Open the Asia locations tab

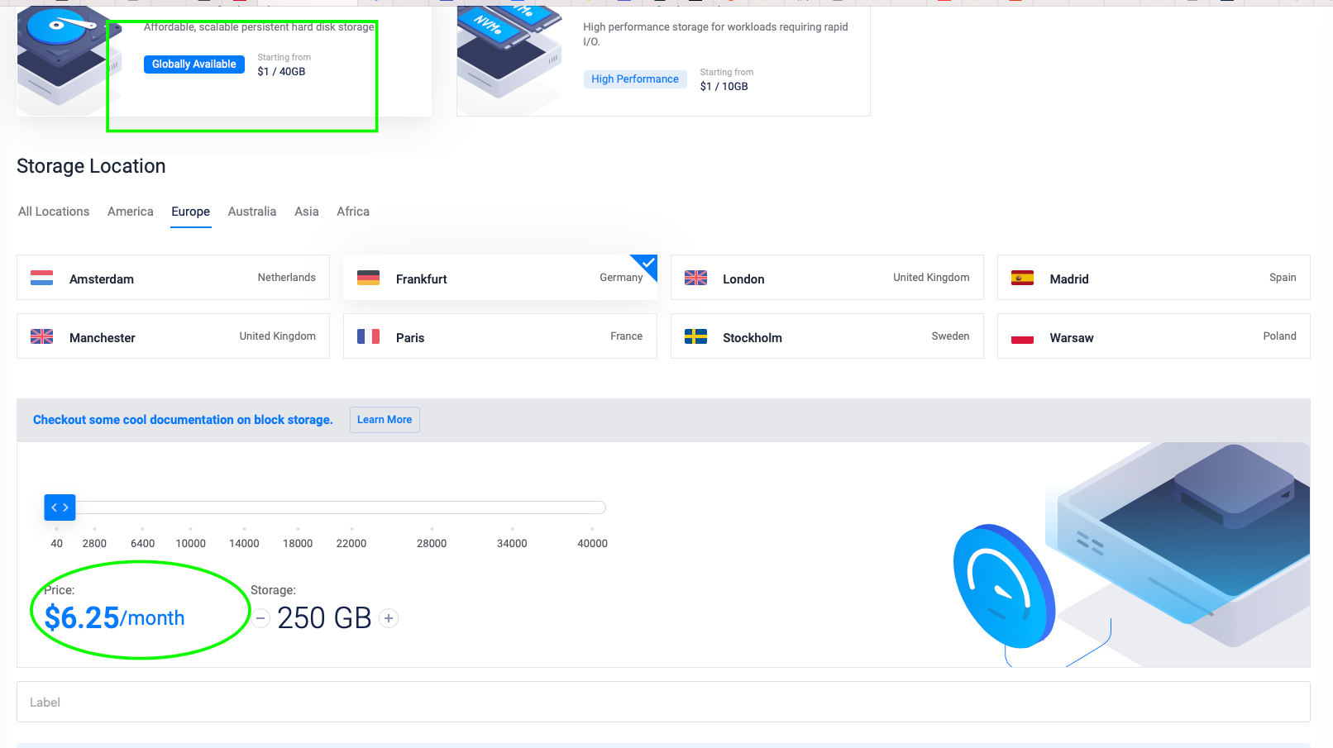click(x=306, y=212)
